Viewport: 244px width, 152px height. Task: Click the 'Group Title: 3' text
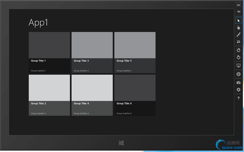(x=81, y=61)
